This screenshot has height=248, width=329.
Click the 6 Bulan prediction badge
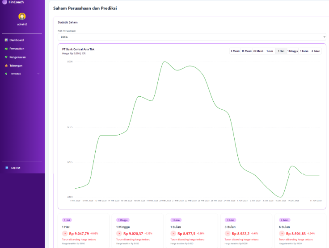[284, 220]
